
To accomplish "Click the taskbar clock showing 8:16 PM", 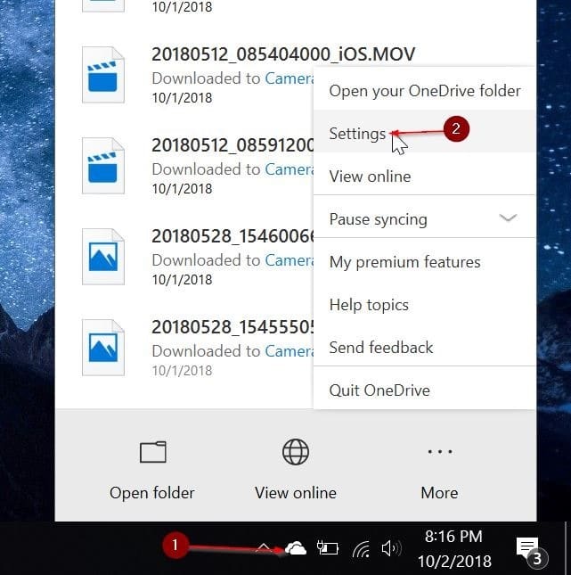I will click(x=453, y=537).
